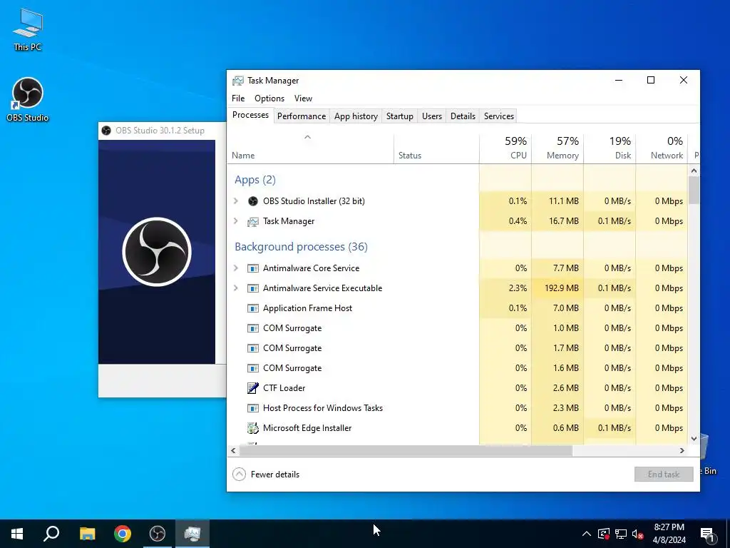Select the OBS Studio desktop shortcut
Image resolution: width=730 pixels, height=548 pixels.
(x=28, y=99)
